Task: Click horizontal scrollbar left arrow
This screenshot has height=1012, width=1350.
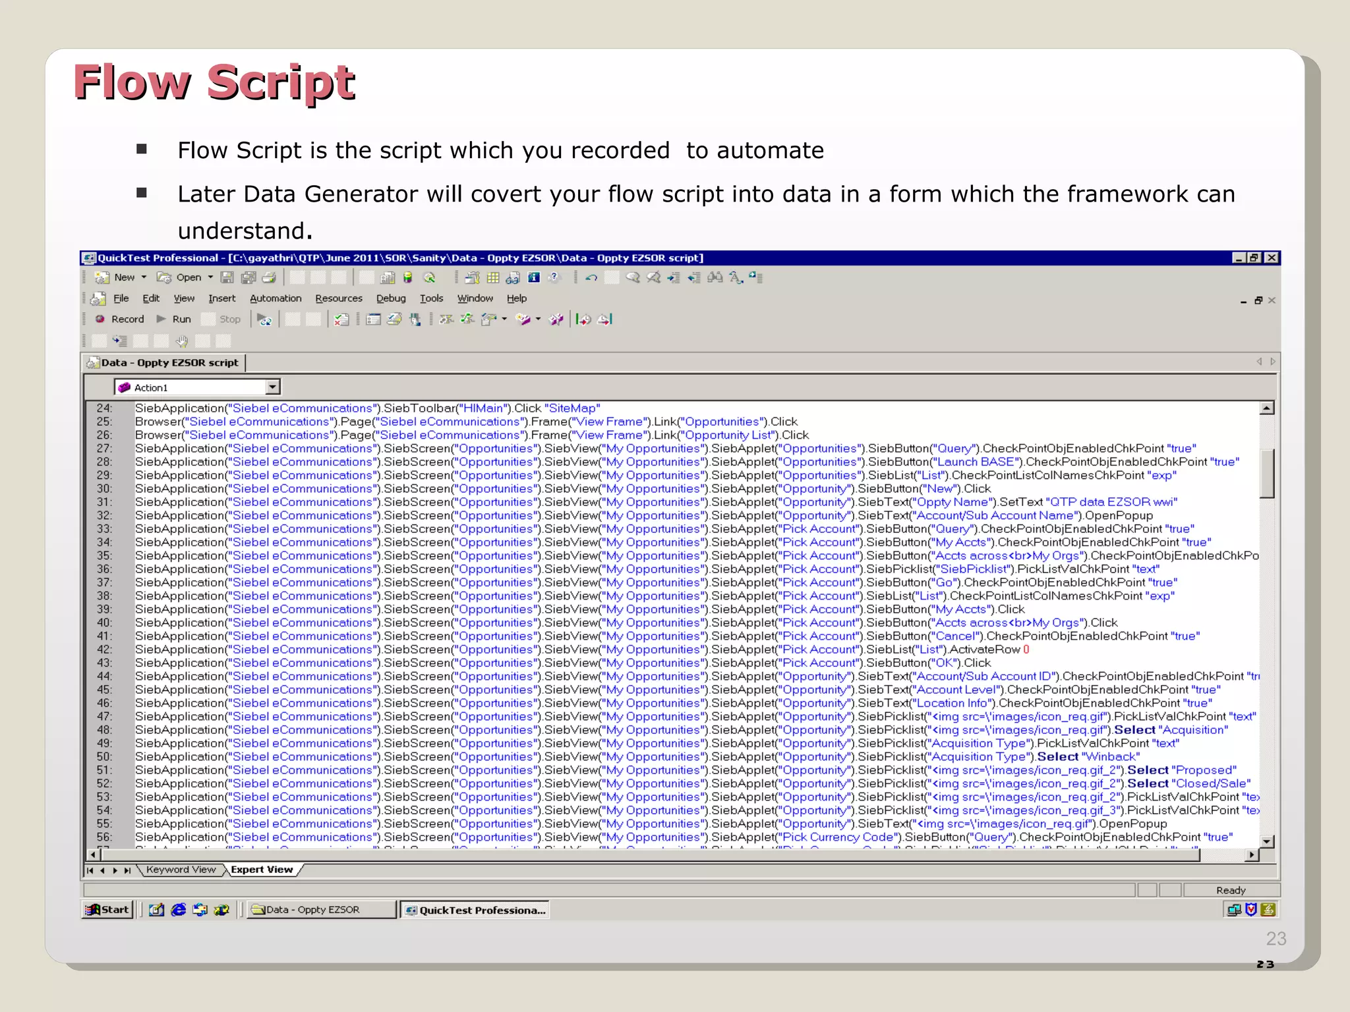Action: [93, 855]
